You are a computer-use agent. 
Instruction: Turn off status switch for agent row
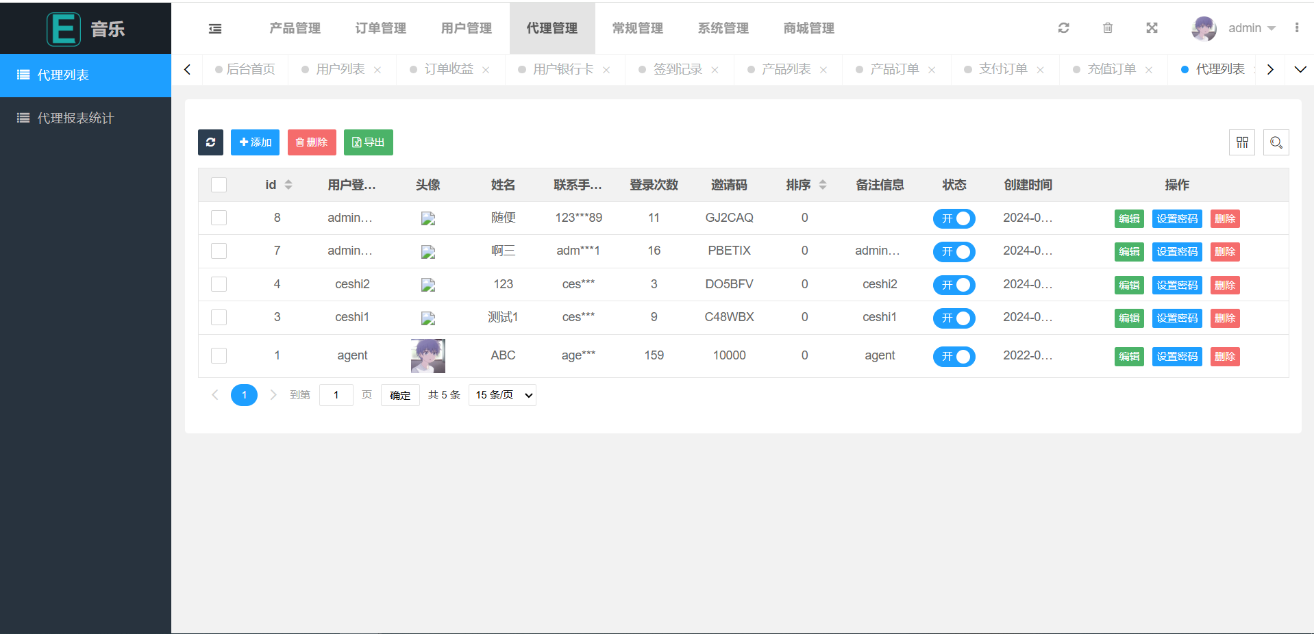point(954,356)
